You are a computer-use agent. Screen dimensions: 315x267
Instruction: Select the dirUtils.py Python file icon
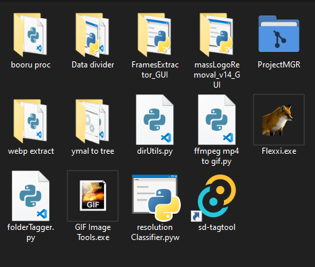point(154,119)
